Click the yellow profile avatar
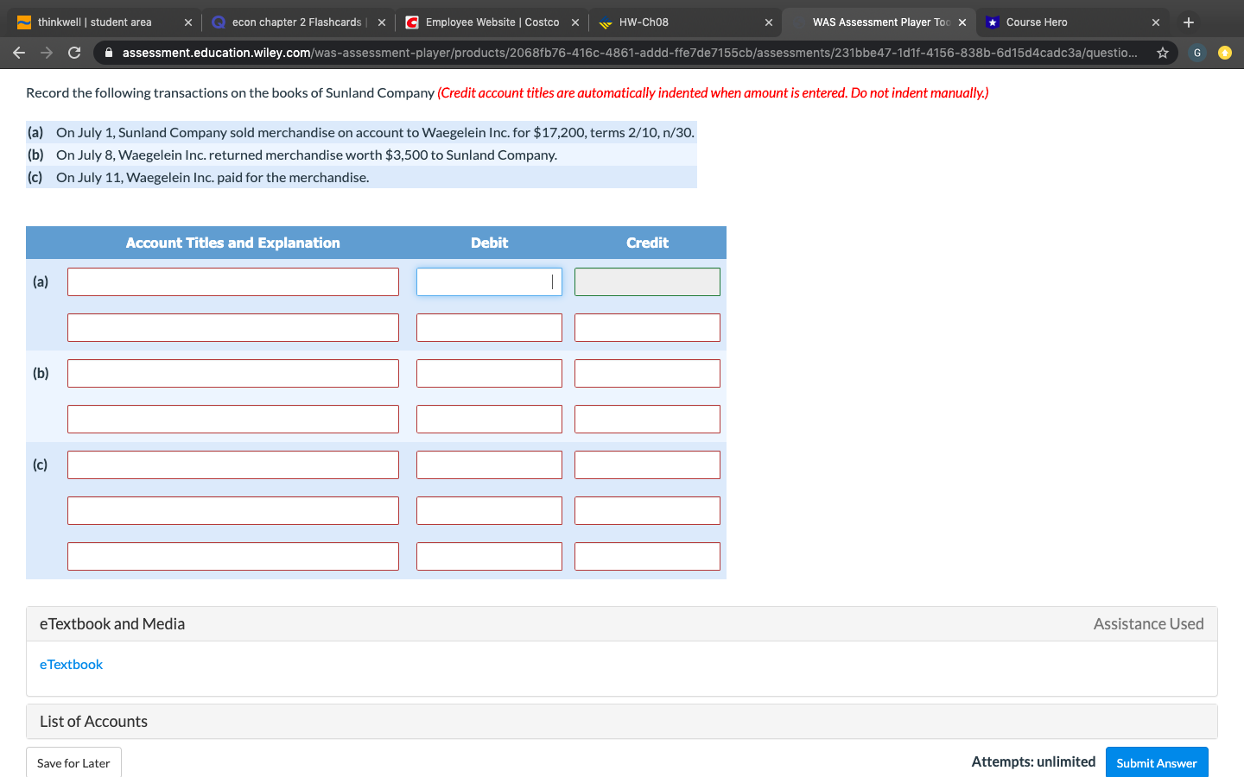This screenshot has height=777, width=1244. point(1225,53)
